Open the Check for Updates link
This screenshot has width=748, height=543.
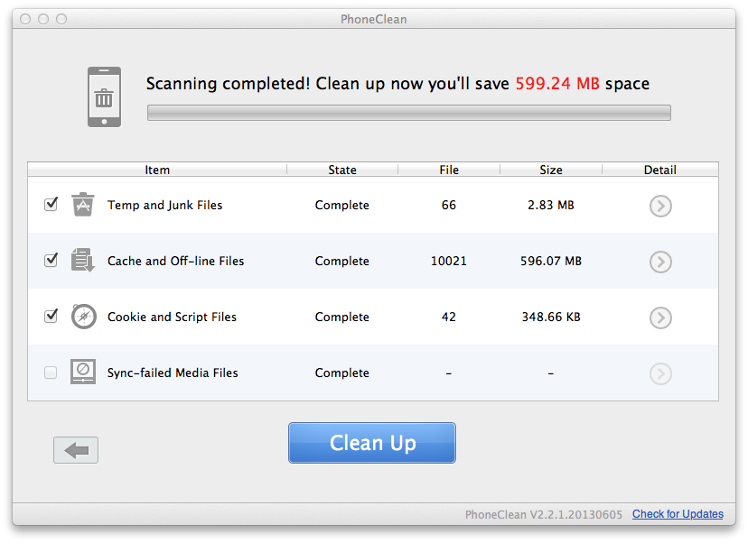pos(678,514)
